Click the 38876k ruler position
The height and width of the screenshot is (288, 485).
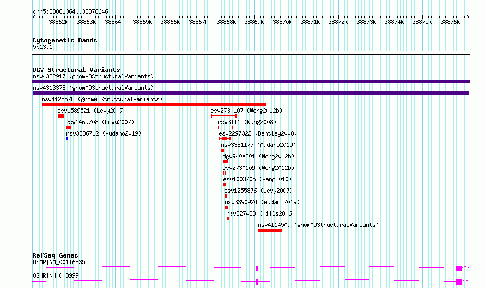pyautogui.click(x=450, y=22)
